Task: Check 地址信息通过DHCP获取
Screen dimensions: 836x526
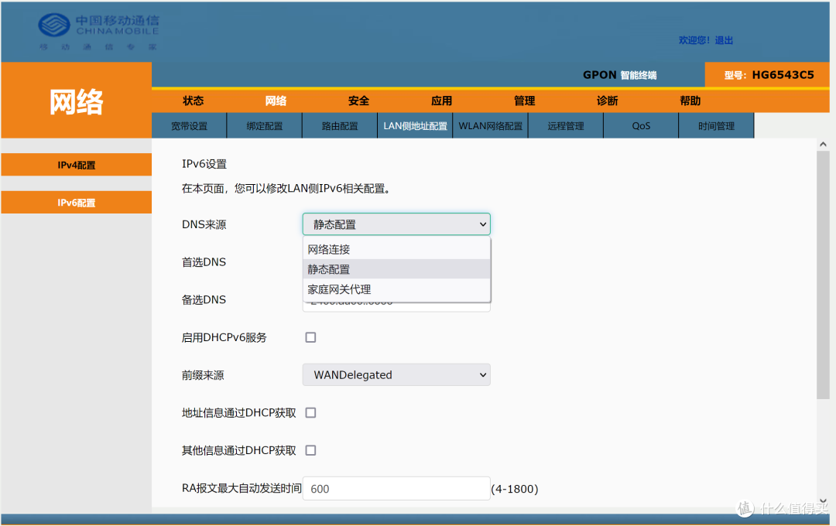Action: point(310,412)
